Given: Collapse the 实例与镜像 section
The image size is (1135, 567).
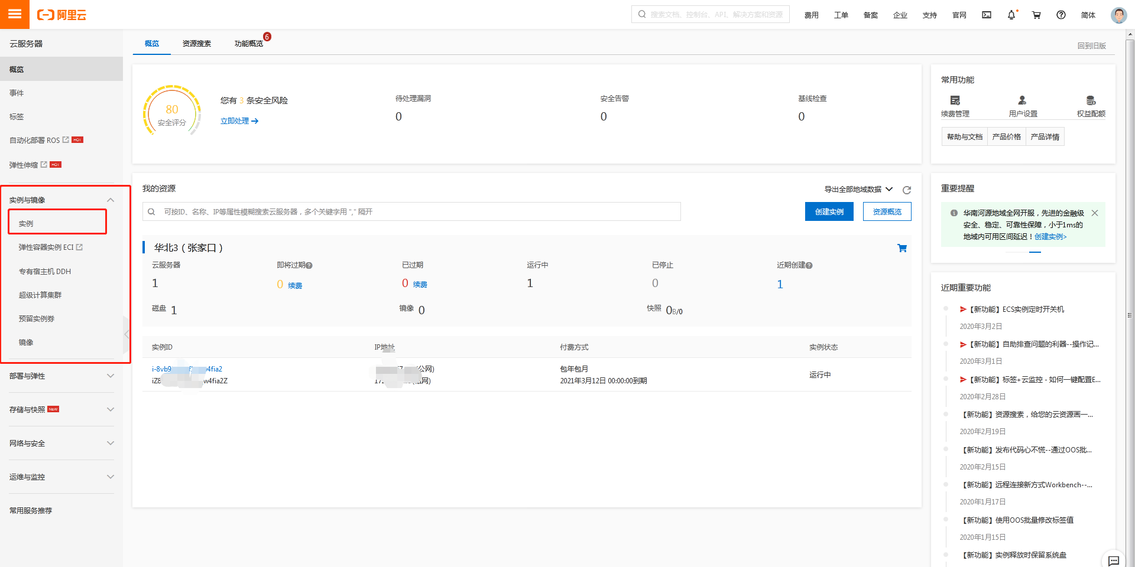Looking at the screenshot, I should [110, 200].
